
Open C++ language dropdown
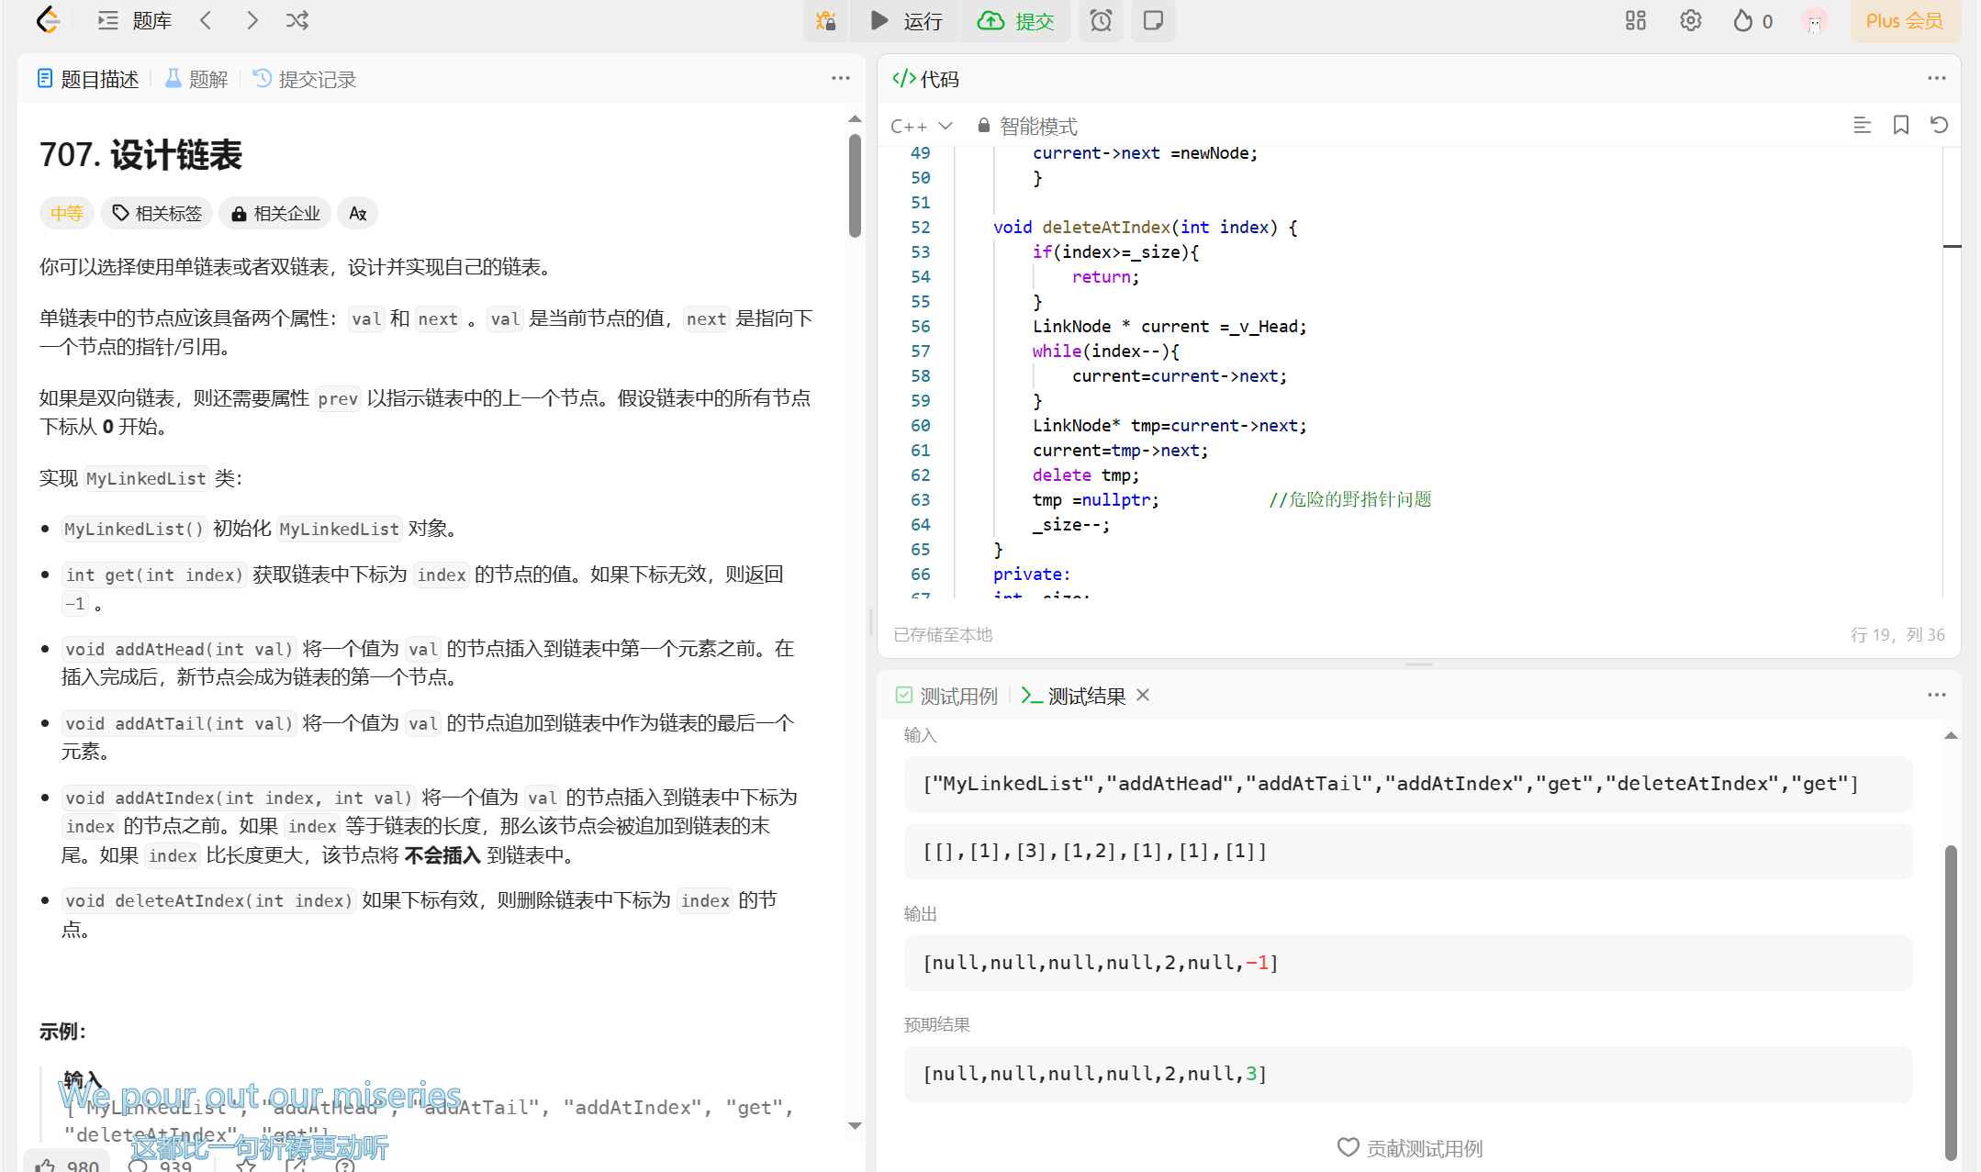point(921,126)
